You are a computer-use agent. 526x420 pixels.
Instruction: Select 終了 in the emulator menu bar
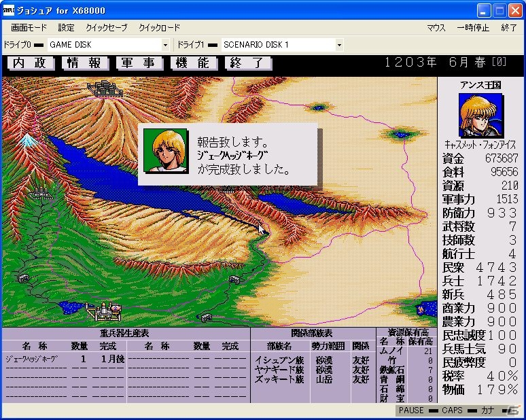[509, 27]
